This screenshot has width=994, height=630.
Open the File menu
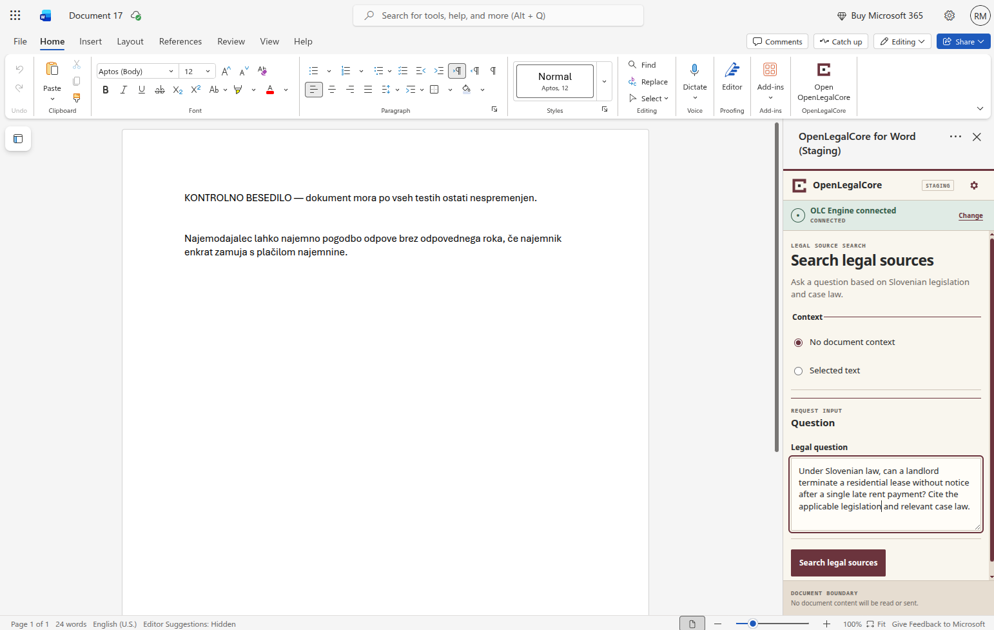[x=21, y=41]
